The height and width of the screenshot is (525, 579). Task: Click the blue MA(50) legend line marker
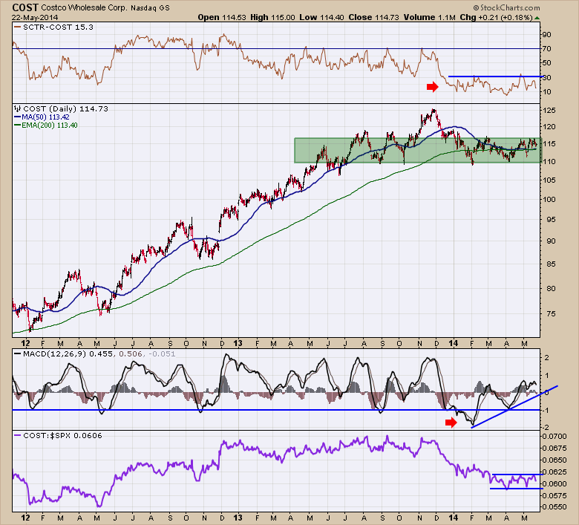point(17,117)
